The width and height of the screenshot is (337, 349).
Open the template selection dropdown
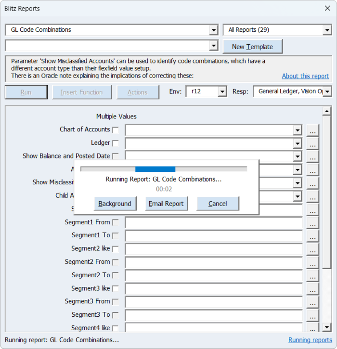pyautogui.click(x=213, y=46)
